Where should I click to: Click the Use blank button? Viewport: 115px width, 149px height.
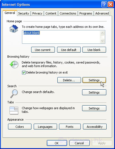click(x=94, y=50)
